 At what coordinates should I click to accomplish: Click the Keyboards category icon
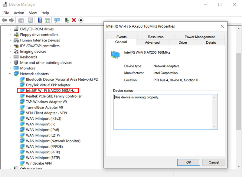click(16, 57)
